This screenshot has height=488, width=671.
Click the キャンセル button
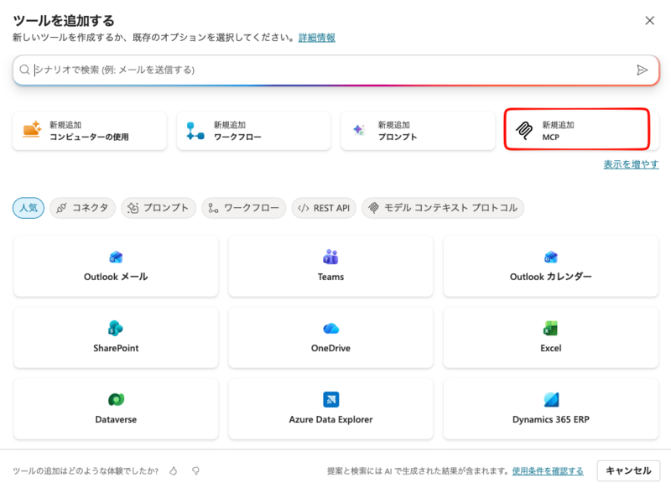coord(628,471)
